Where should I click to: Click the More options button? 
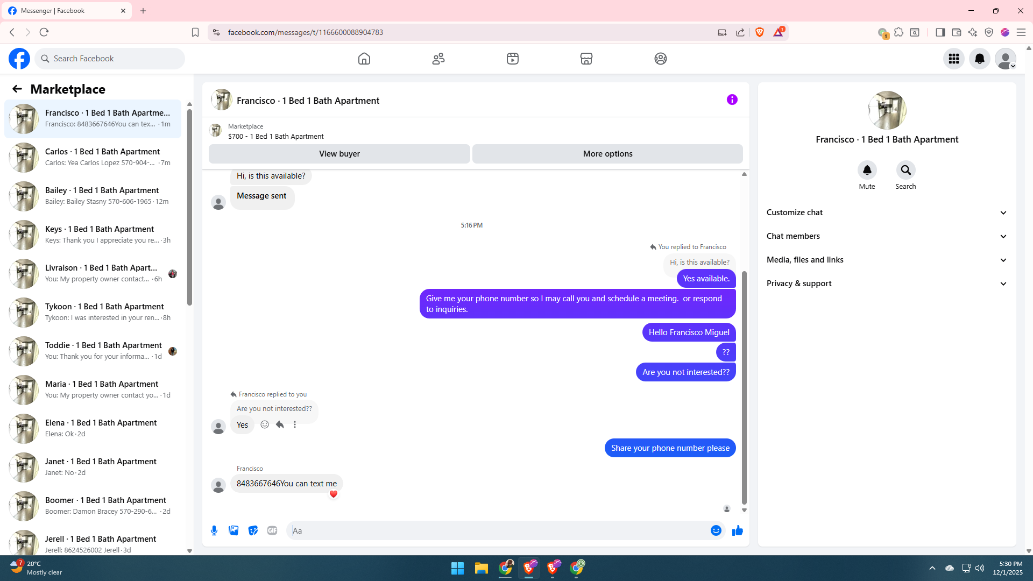[607, 154]
